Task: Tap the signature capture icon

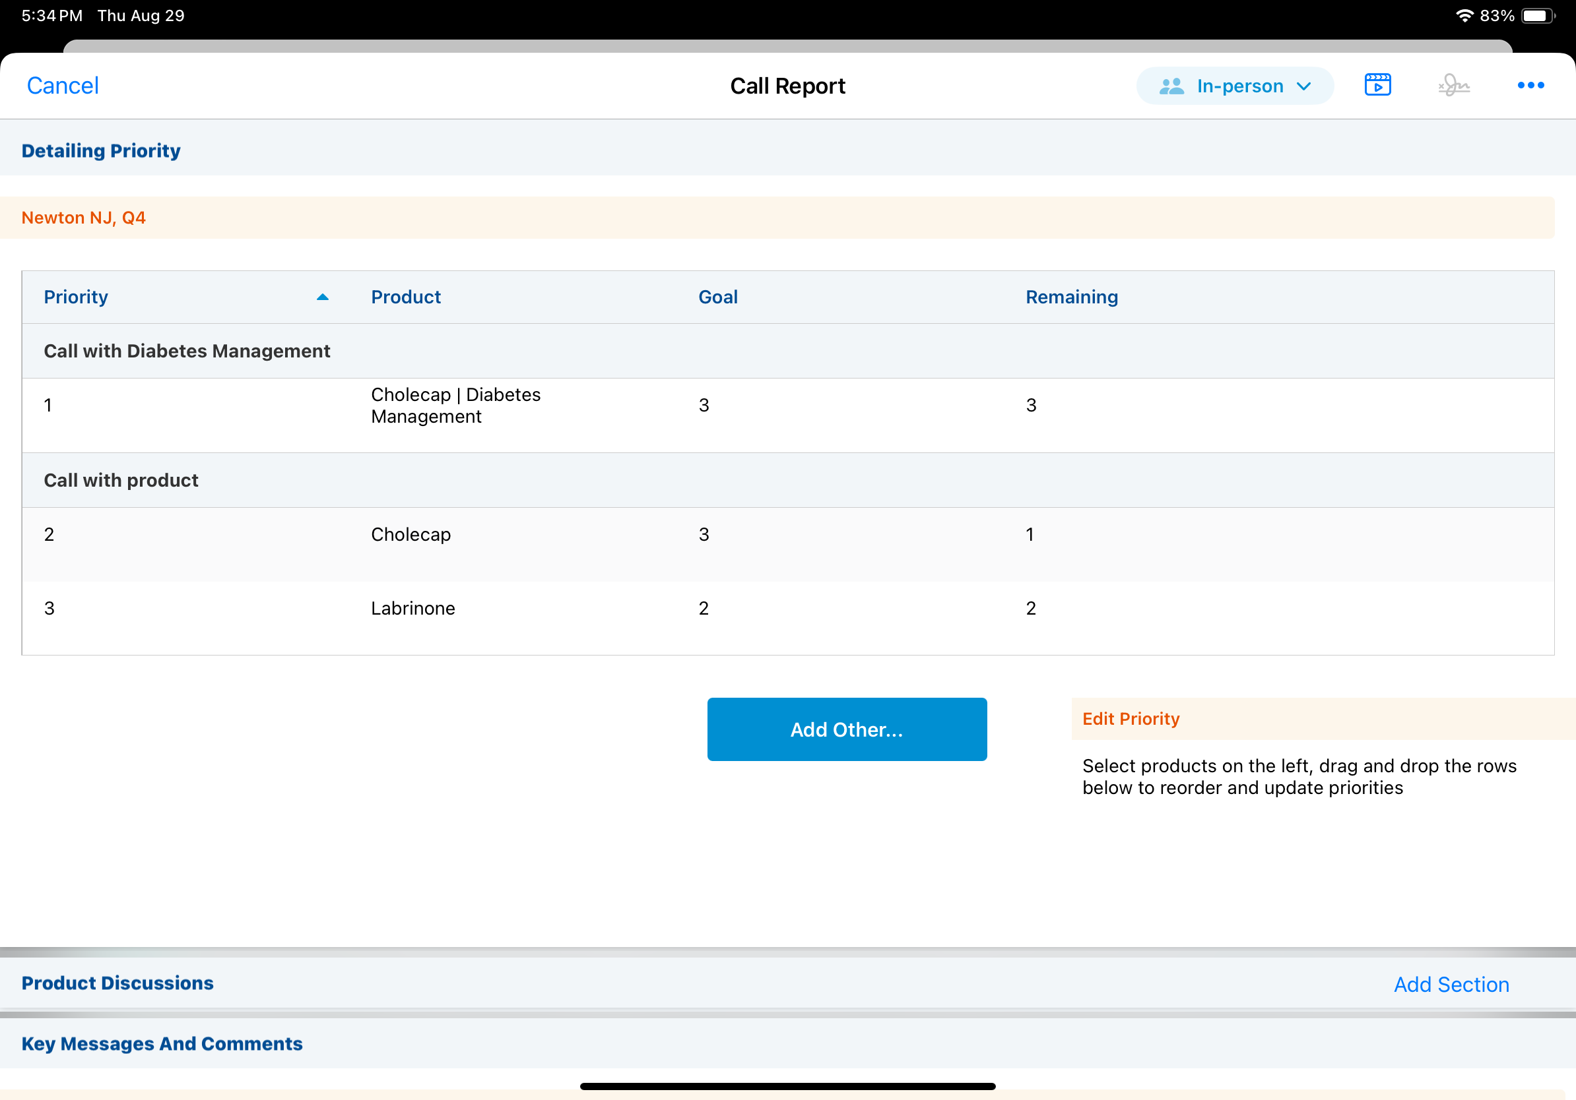Action: point(1453,85)
